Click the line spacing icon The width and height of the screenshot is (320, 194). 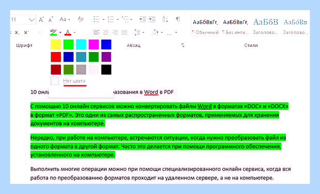[x=137, y=32]
